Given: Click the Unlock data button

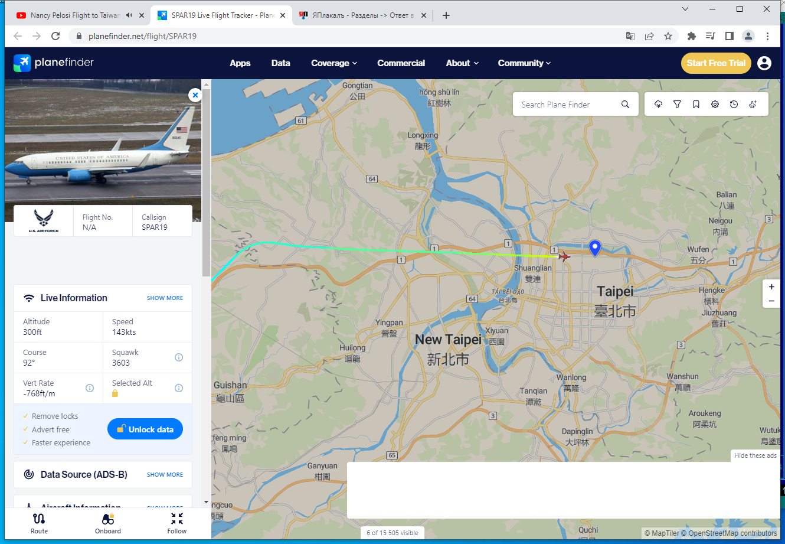Looking at the screenshot, I should pyautogui.click(x=145, y=429).
